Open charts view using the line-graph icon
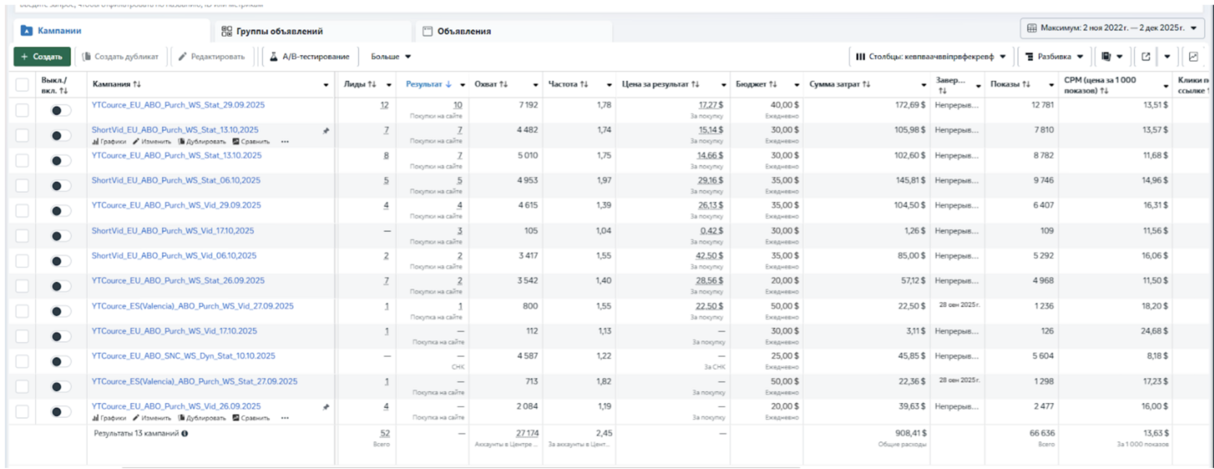The height and width of the screenshot is (469, 1214). tap(1193, 56)
